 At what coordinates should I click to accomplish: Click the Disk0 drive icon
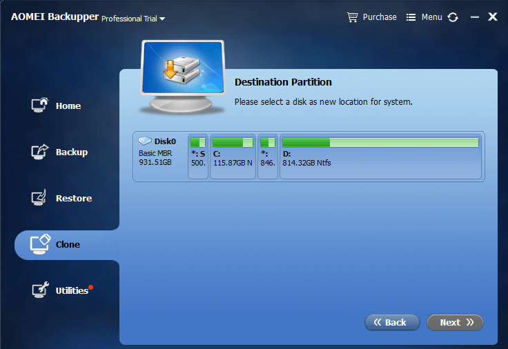[x=145, y=141]
